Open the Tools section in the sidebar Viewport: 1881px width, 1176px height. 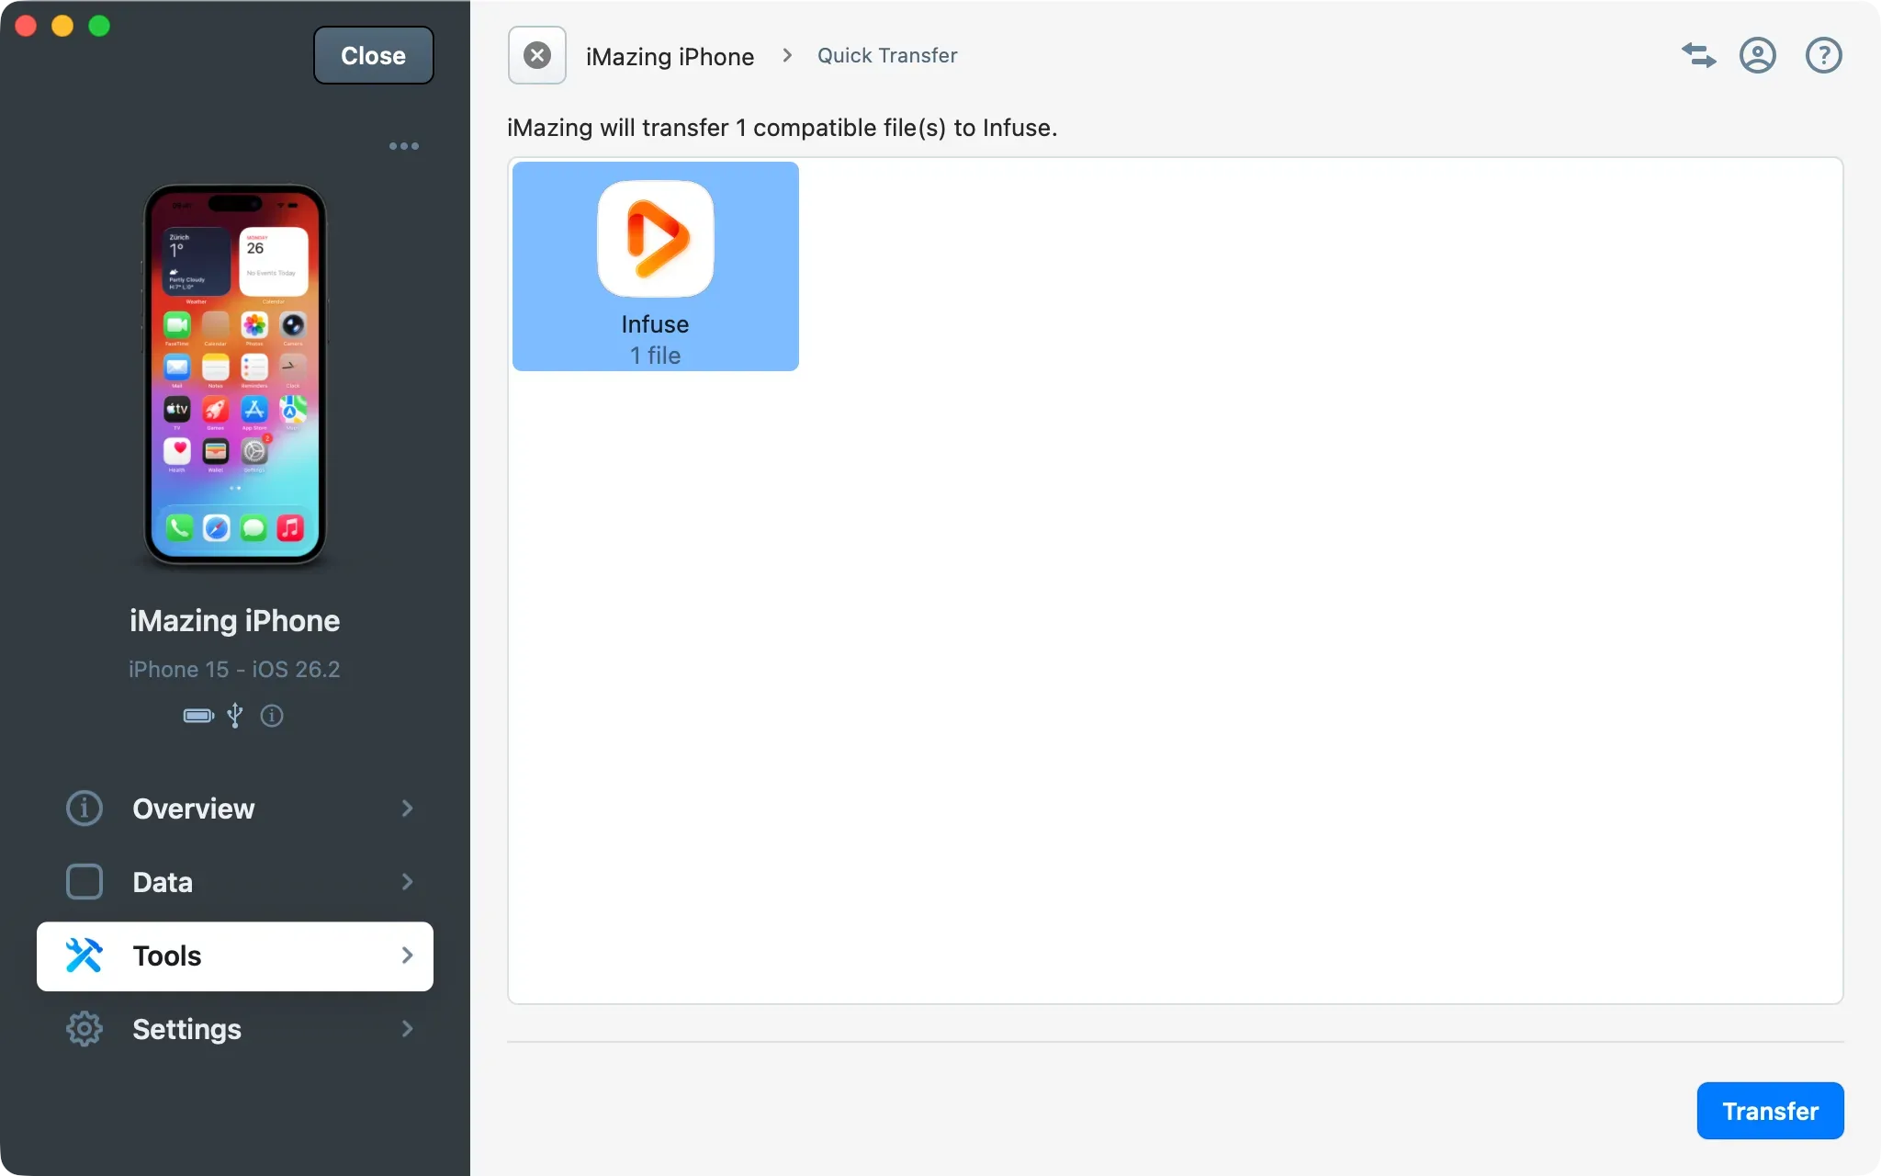tap(167, 955)
